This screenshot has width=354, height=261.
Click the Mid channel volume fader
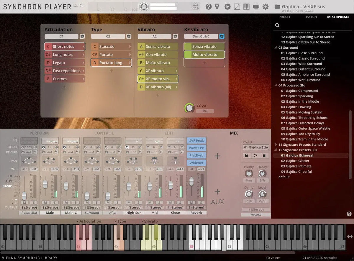pyautogui.click(x=150, y=186)
